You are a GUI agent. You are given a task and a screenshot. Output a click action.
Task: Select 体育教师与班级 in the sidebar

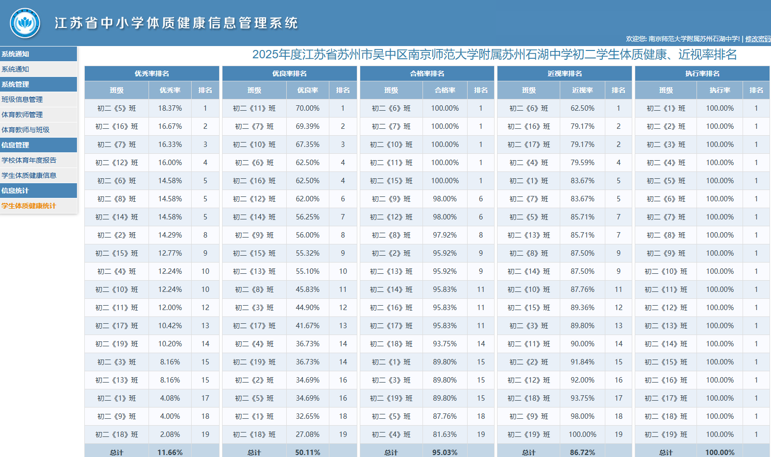[x=25, y=130]
